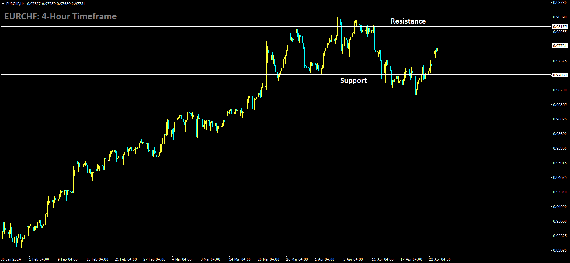Click the OHLC values 0.97677 0.97759 0.97659 0.97731
The width and height of the screenshot is (570, 263).
[56, 4]
